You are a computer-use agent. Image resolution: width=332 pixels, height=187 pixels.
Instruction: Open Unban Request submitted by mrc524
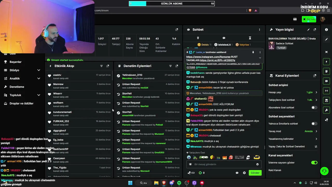(148, 86)
